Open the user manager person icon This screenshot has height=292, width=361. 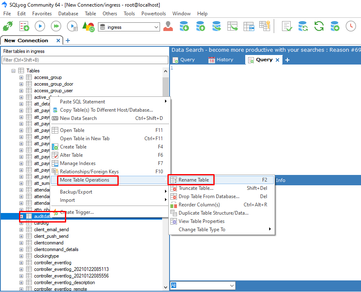[x=168, y=26]
